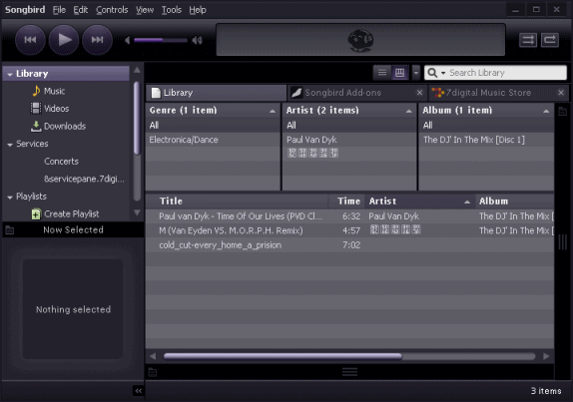Adjust the purple volume slider

point(161,40)
